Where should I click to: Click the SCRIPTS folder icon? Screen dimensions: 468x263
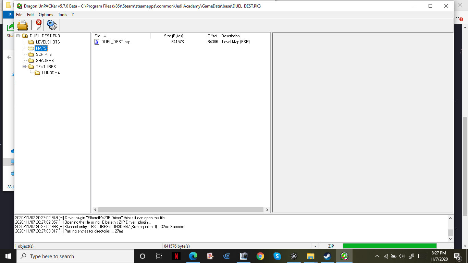coord(31,54)
